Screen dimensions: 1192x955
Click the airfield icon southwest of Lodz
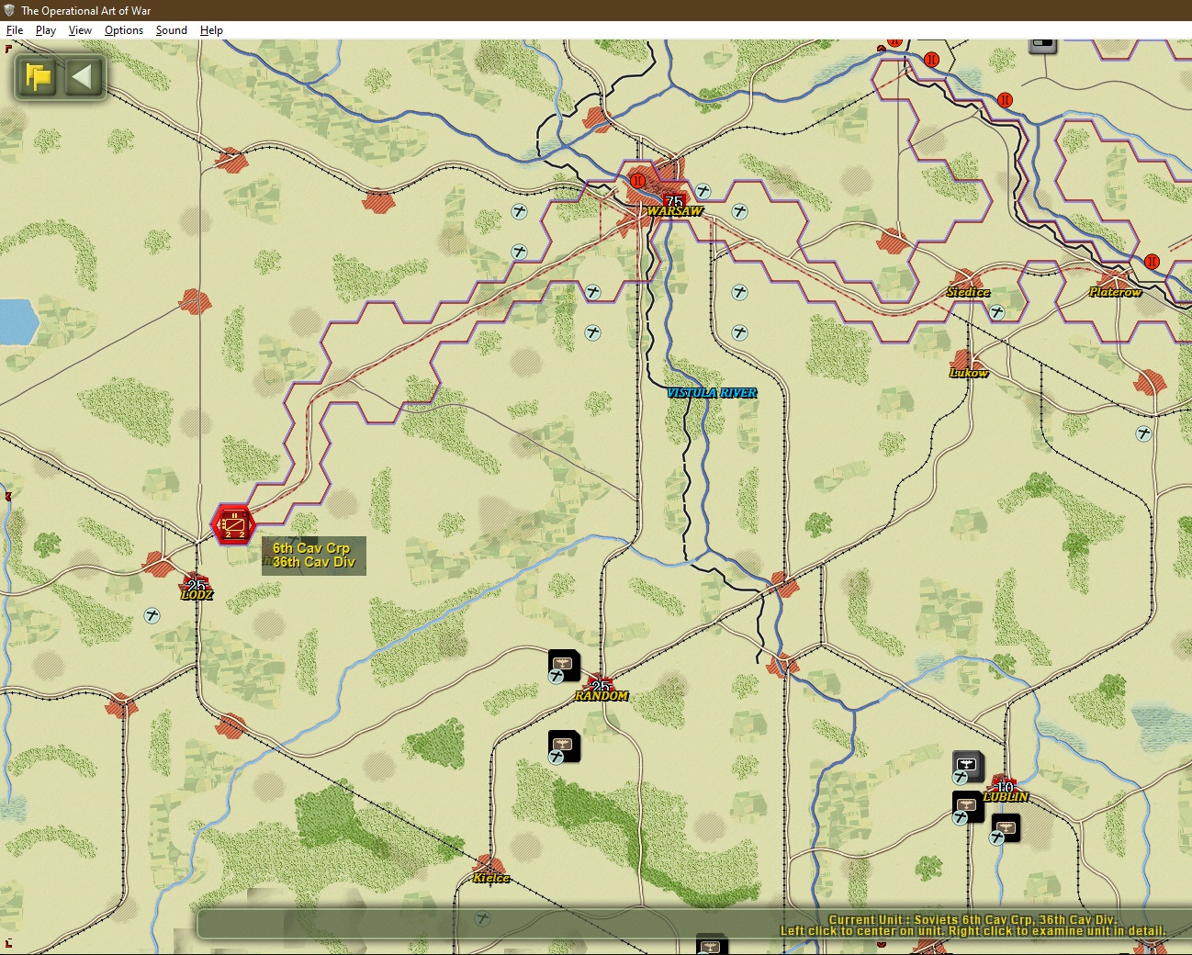tap(152, 615)
